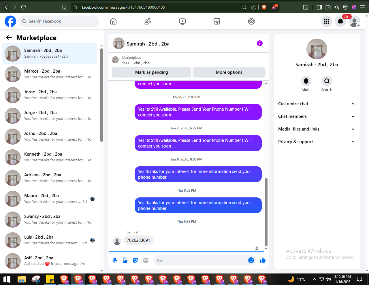Search in conversation magnifier icon
Viewport: 369px width, 285px height.
click(327, 81)
